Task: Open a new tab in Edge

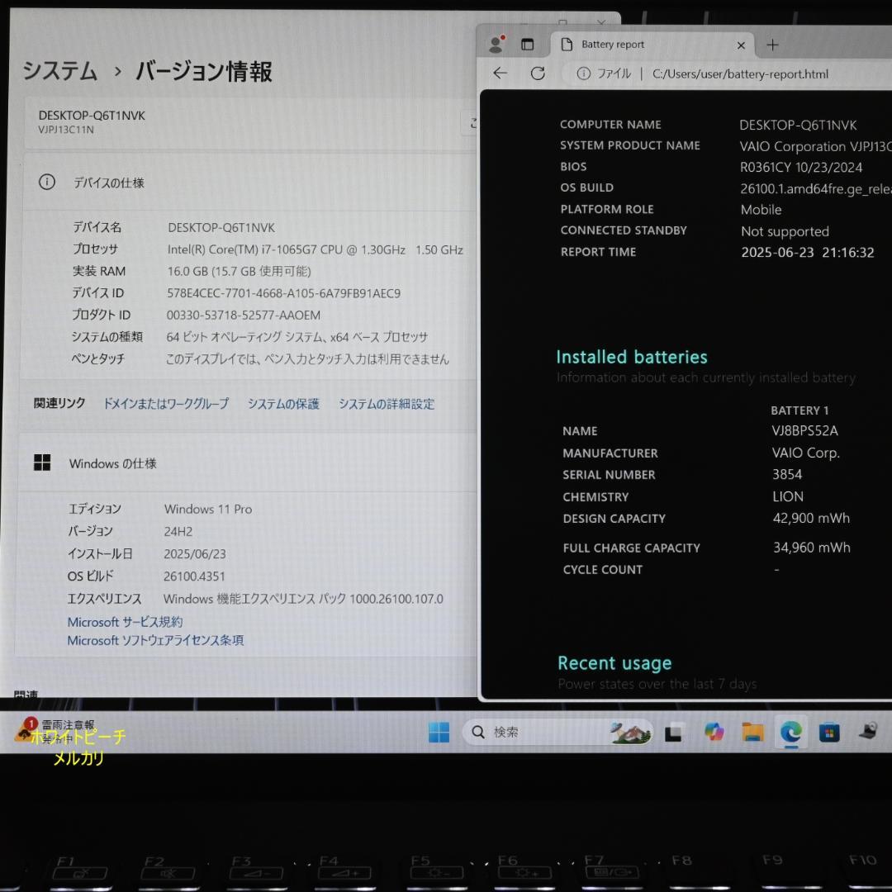Action: click(771, 45)
